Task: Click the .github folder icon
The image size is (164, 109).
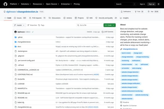Action: tap(16, 37)
